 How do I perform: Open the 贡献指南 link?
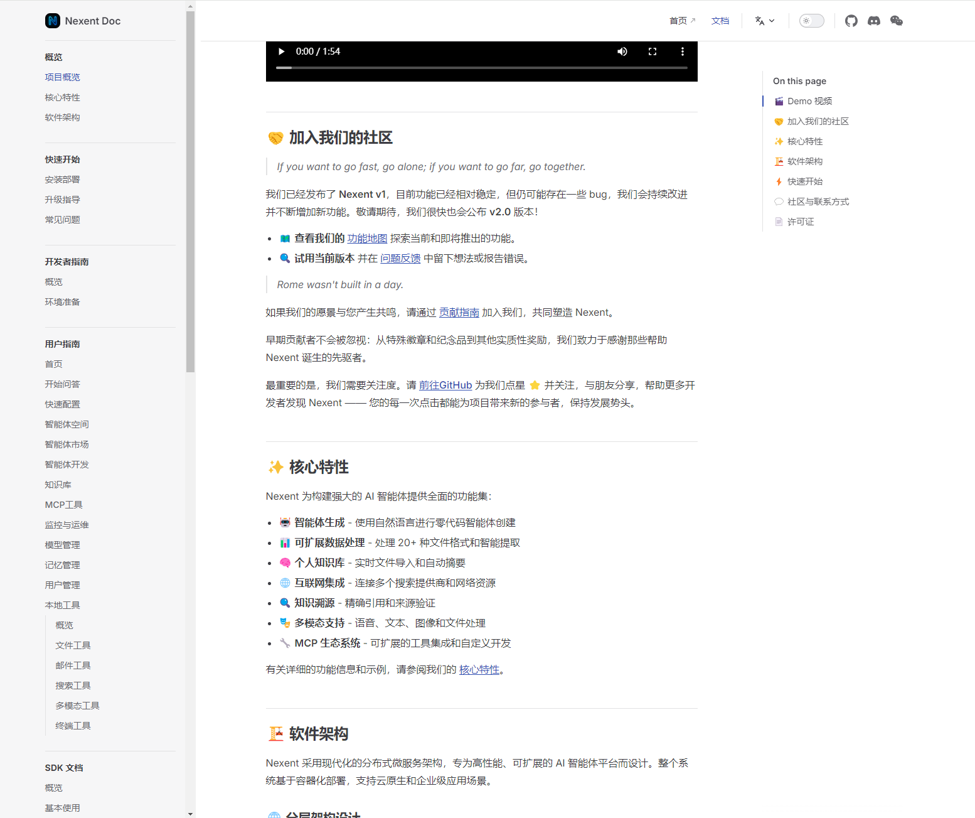pyautogui.click(x=459, y=313)
